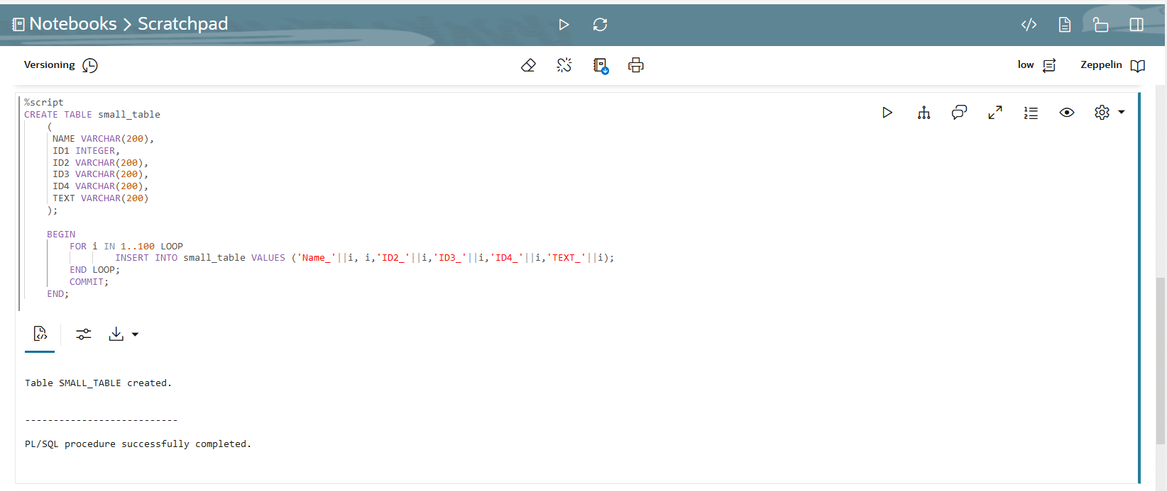Clear output with the eraser icon
Viewport: 1167px width, 491px height.
[528, 65]
